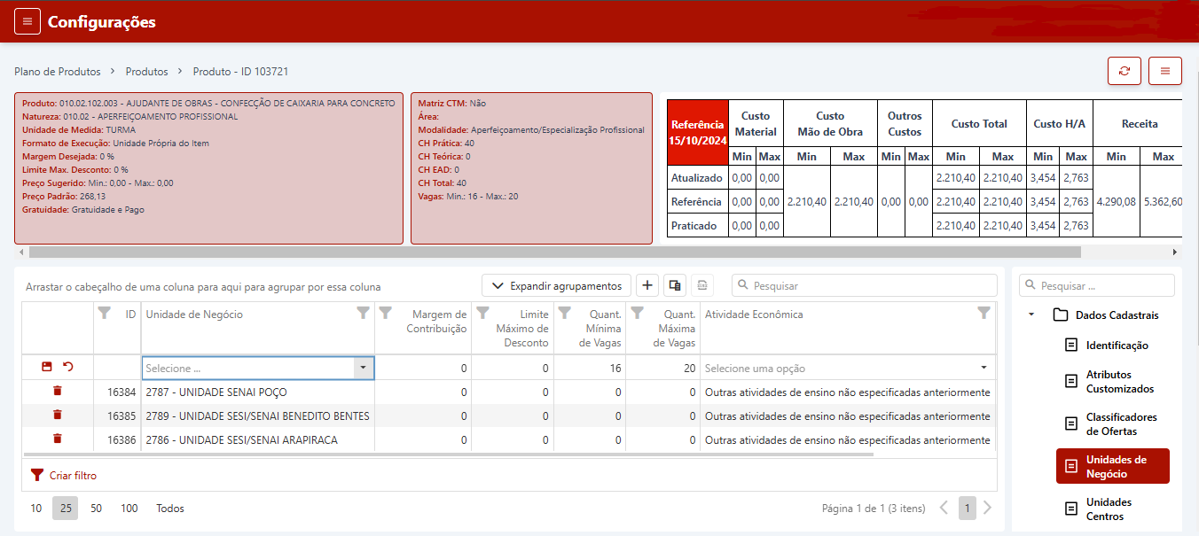Click Expandir agrupamentos button
The height and width of the screenshot is (536, 1199).
[x=556, y=285]
